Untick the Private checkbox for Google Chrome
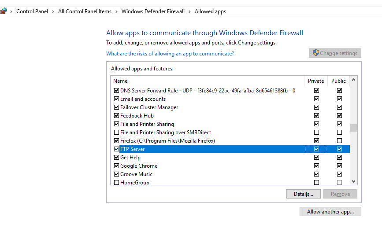This screenshot has height=228, width=382. 316,166
